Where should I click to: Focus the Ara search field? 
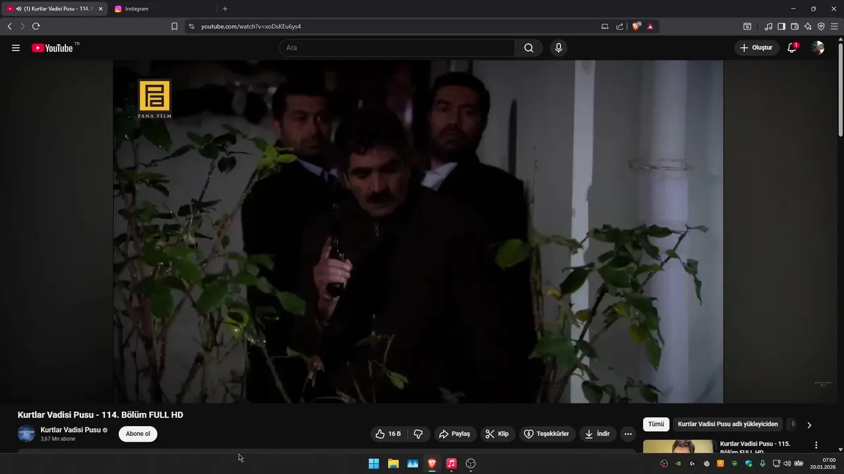tap(397, 48)
